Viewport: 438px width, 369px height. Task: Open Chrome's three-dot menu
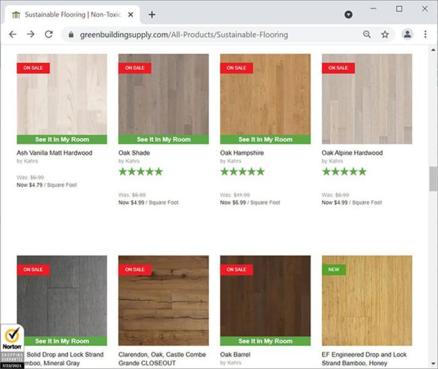coord(425,34)
